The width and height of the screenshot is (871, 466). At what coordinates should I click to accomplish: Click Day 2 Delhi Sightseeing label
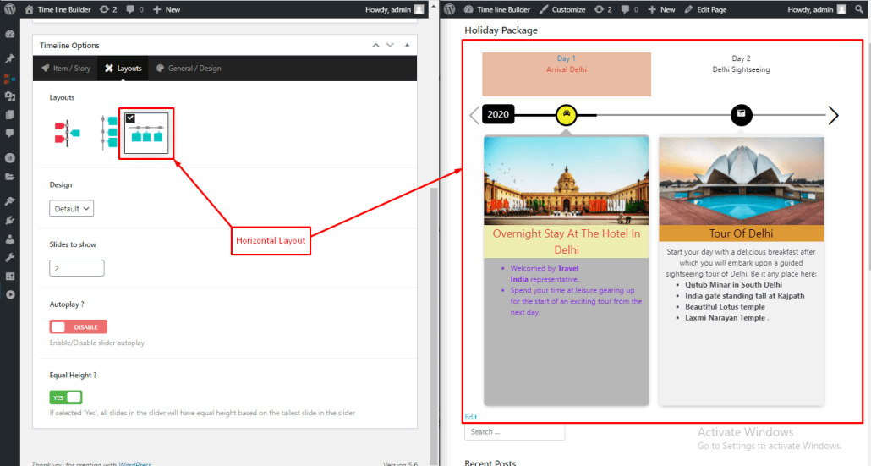pyautogui.click(x=741, y=64)
